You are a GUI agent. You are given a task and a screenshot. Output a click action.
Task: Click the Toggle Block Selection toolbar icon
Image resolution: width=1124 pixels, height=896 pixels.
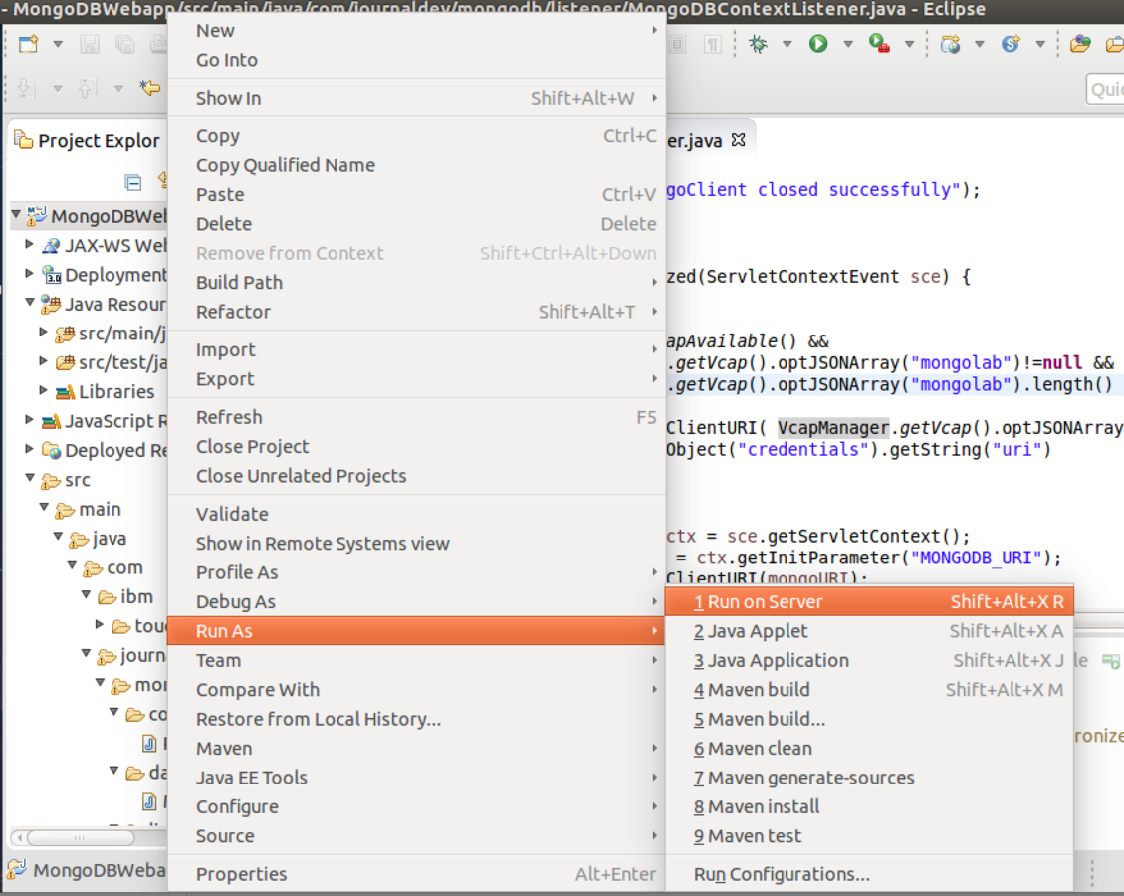[x=677, y=44]
